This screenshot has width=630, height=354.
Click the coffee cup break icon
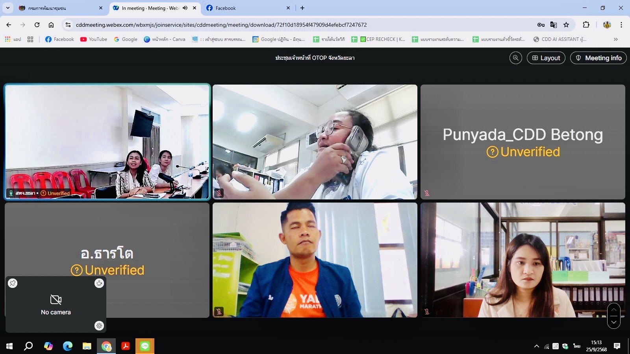(x=99, y=283)
